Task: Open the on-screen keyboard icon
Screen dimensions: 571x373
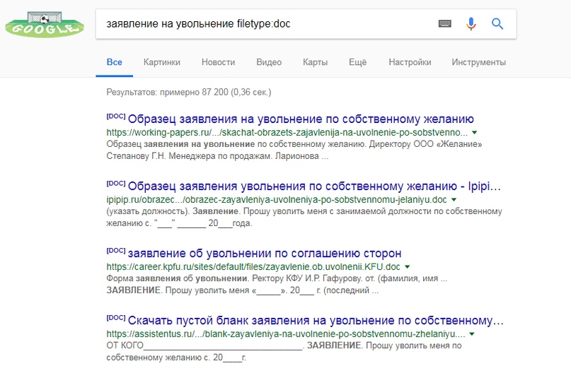Action: [444, 24]
